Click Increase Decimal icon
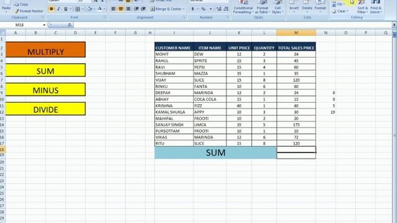The image size is (397, 223). pos(219,9)
